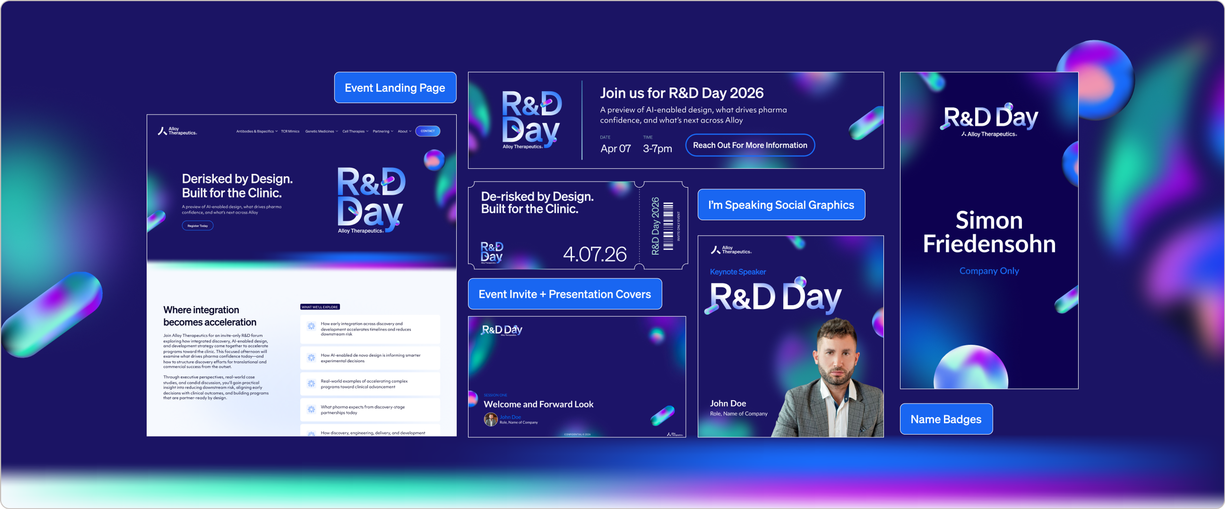Click the '4.07.26' date on the ticket
The width and height of the screenshot is (1225, 509).
coord(595,254)
